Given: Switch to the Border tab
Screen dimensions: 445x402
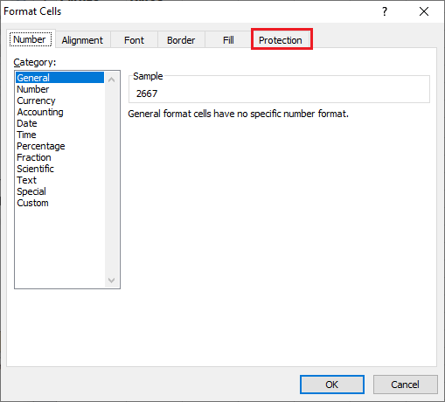Looking at the screenshot, I should point(181,40).
